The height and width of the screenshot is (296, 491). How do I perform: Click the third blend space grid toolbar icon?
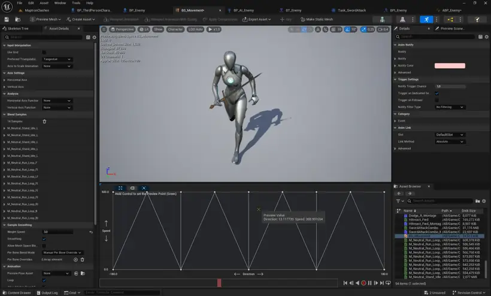[144, 188]
